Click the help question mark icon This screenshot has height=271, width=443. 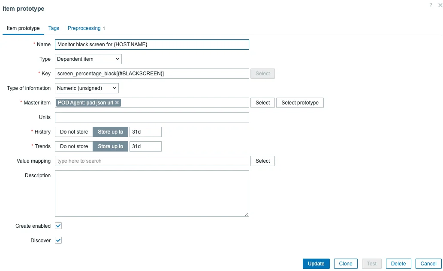(x=431, y=5)
